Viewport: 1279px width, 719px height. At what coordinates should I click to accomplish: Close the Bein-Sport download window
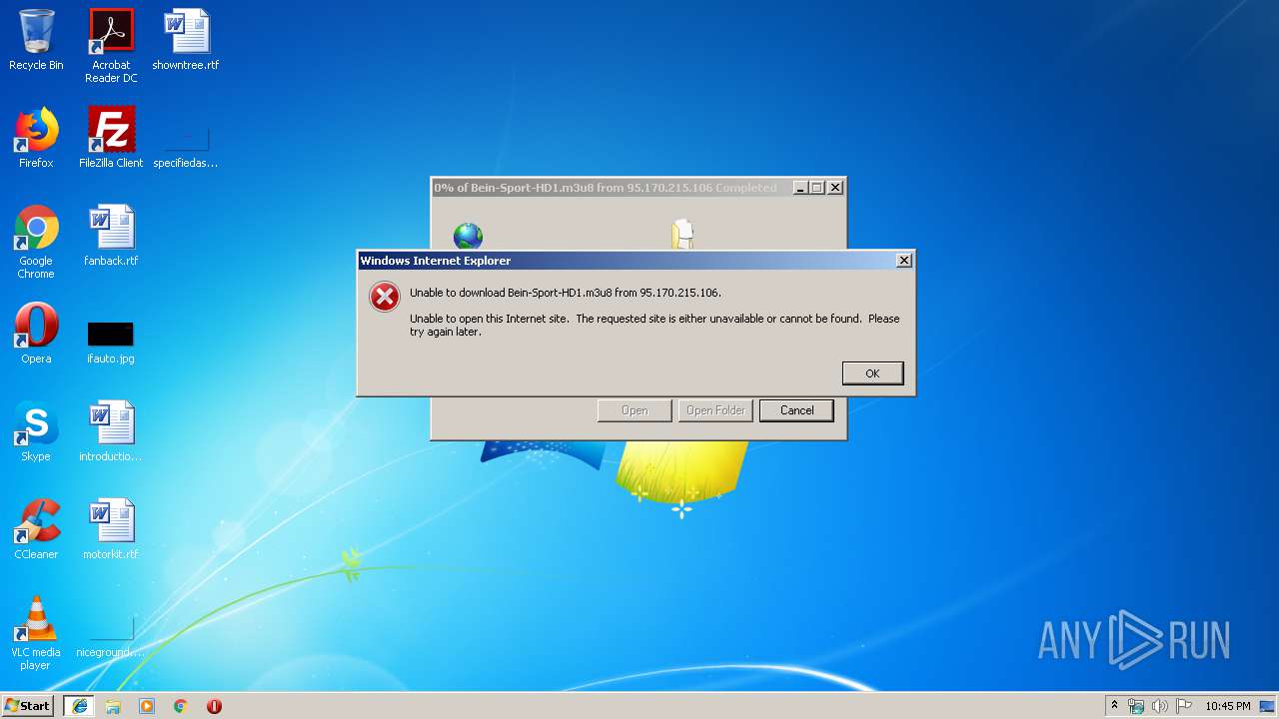835,188
